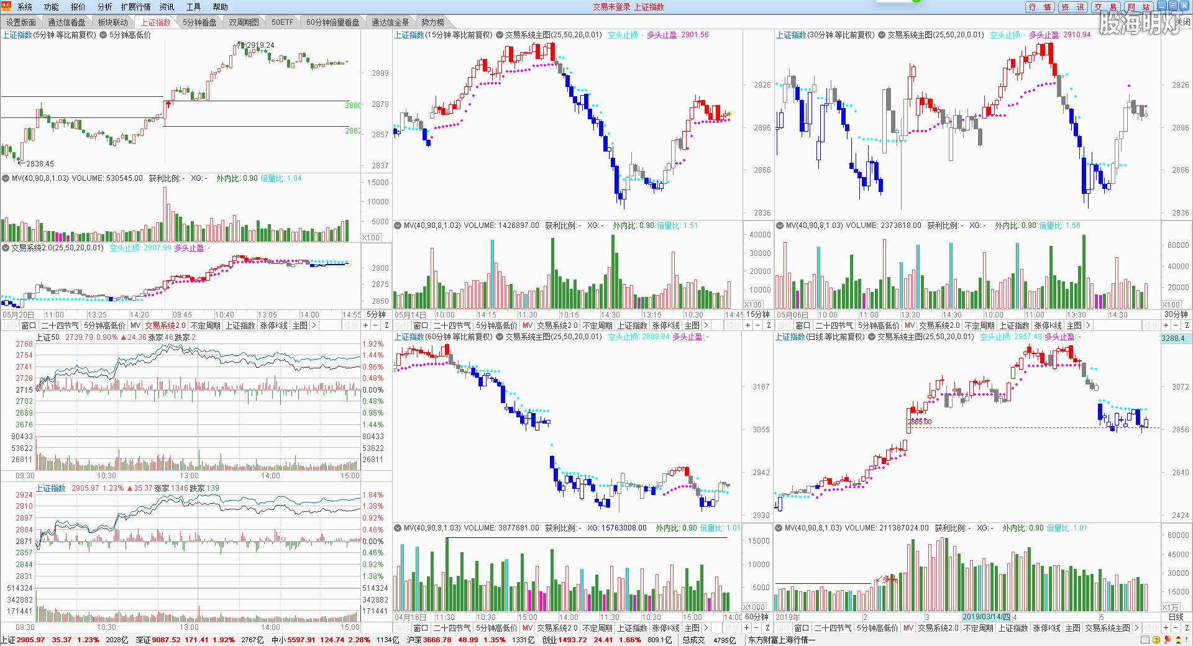Open the indicator menu beside the 60-minute 交易系统主图 title
The width and height of the screenshot is (1193, 646).
500,337
